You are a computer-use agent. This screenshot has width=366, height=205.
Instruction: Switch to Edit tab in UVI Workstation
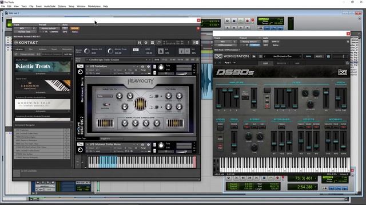click(x=265, y=63)
